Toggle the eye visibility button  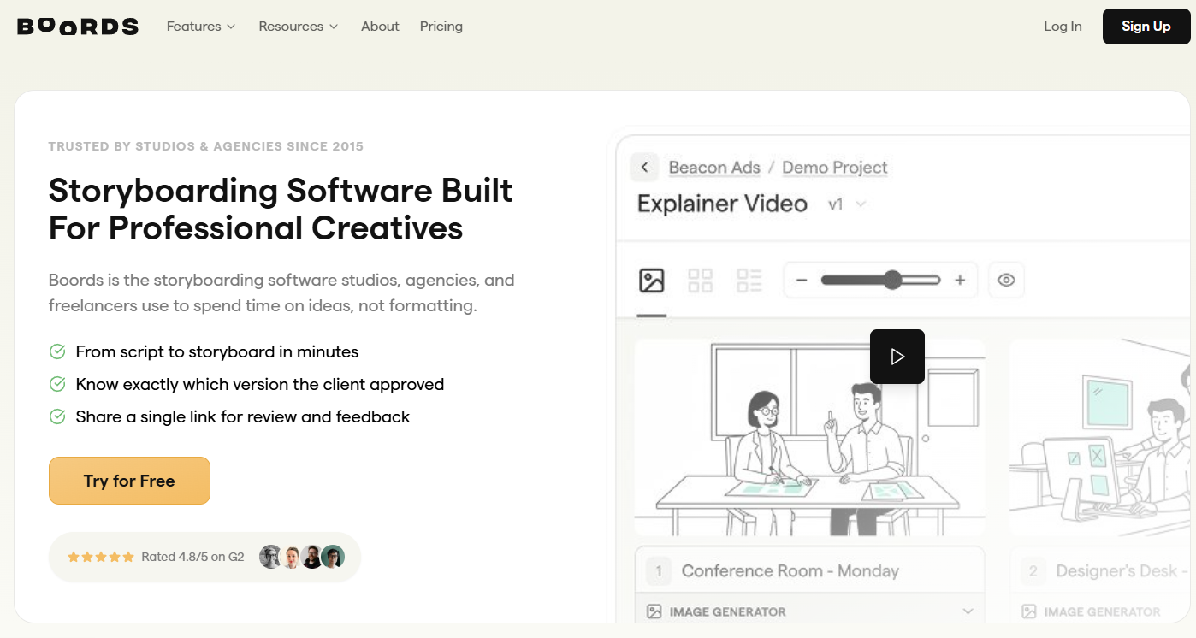1006,281
